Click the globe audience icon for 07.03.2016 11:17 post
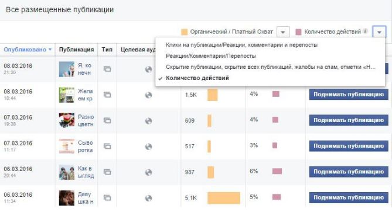The image size is (392, 216). [148, 147]
